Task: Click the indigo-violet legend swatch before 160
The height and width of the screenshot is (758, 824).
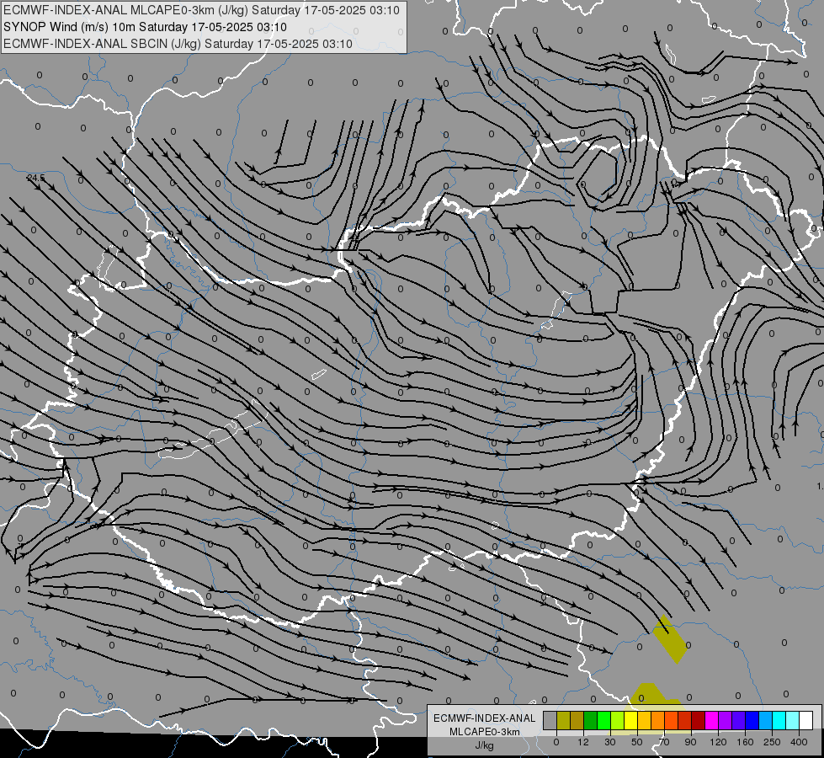Action: pyautogui.click(x=739, y=721)
